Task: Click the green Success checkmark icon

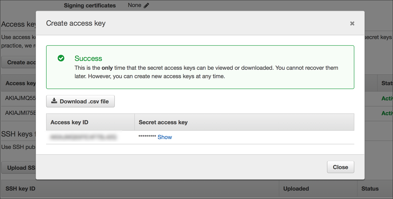Action: click(61, 58)
